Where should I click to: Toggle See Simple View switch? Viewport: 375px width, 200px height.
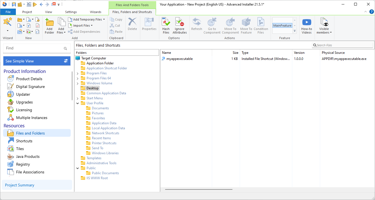tap(37, 61)
